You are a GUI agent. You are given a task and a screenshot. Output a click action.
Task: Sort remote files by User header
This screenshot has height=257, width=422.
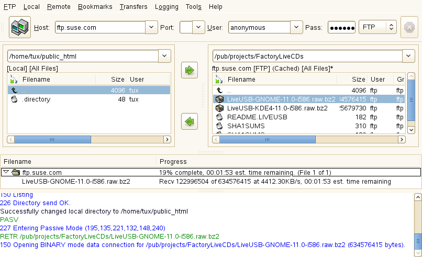381,80
